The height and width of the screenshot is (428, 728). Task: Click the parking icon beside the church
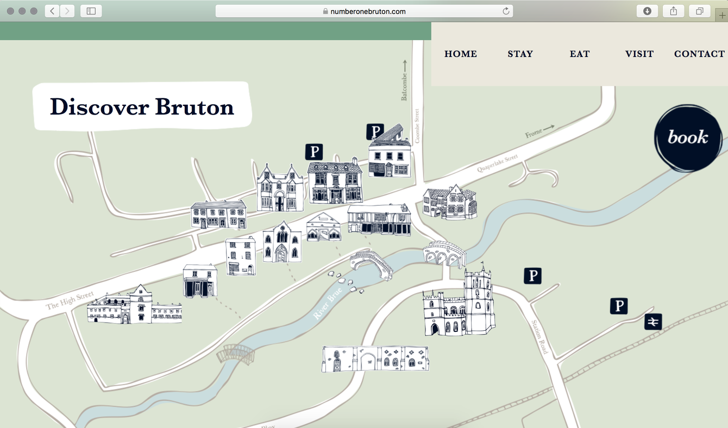pos(532,276)
